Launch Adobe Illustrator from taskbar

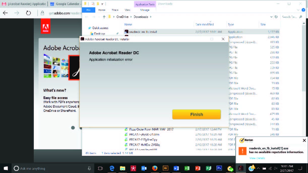point(166,168)
